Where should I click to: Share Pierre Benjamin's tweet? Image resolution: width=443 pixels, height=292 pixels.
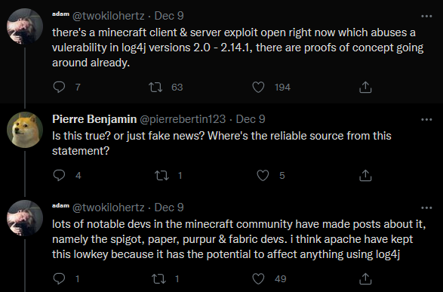pos(365,175)
